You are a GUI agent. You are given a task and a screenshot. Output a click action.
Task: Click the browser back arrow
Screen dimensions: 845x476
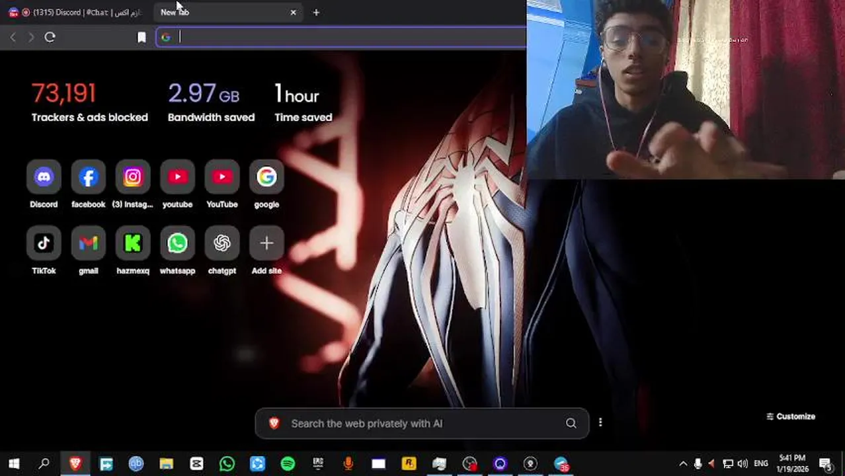13,38
